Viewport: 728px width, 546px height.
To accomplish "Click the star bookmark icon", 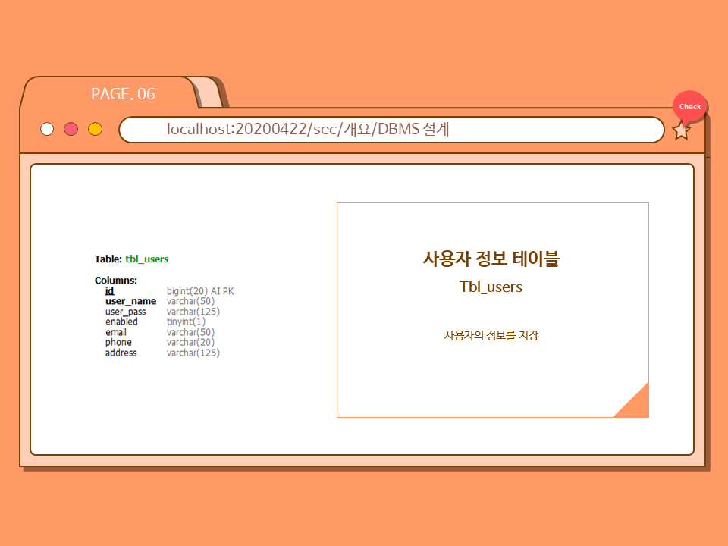I will point(681,130).
